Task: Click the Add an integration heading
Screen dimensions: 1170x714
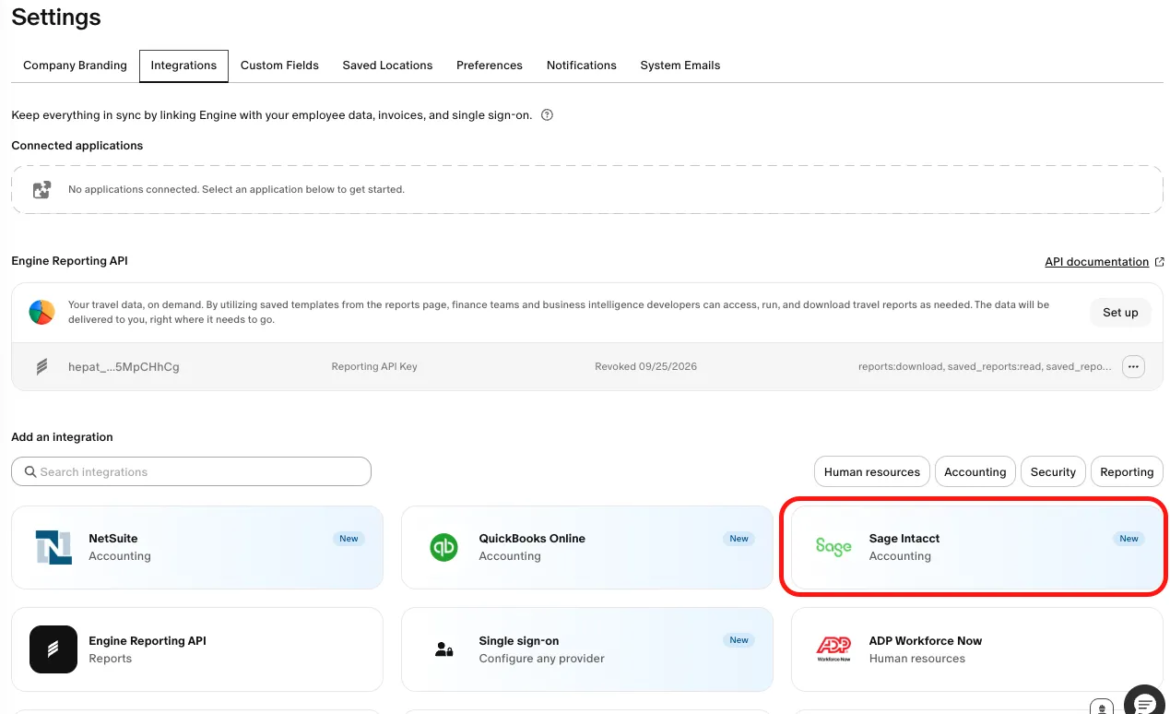Action: pos(62,437)
